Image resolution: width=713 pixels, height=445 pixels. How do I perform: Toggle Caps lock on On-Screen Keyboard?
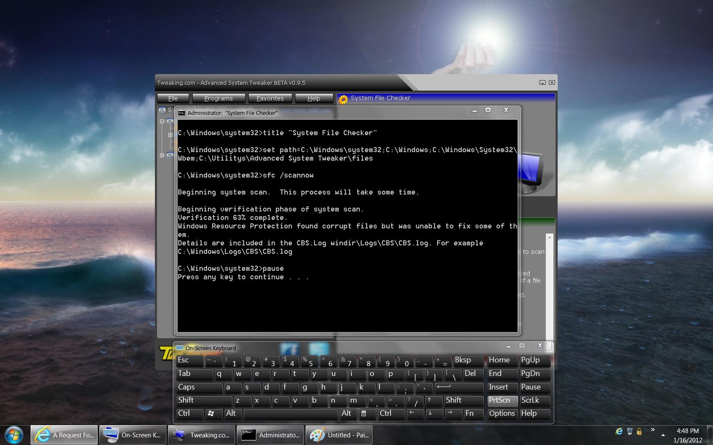(x=199, y=387)
